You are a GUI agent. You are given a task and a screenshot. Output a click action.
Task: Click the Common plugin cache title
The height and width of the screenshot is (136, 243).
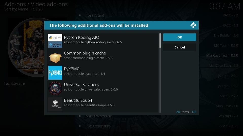pyautogui.click(x=85, y=53)
